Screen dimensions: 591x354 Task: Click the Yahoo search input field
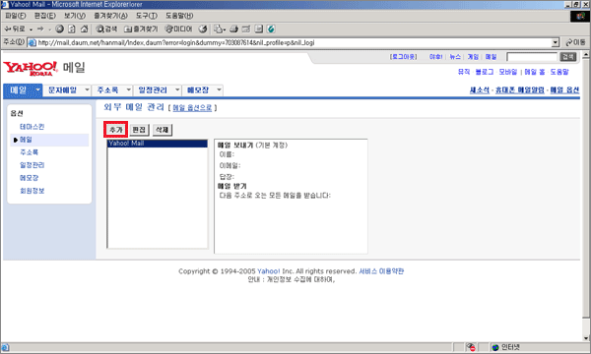tap(532, 57)
